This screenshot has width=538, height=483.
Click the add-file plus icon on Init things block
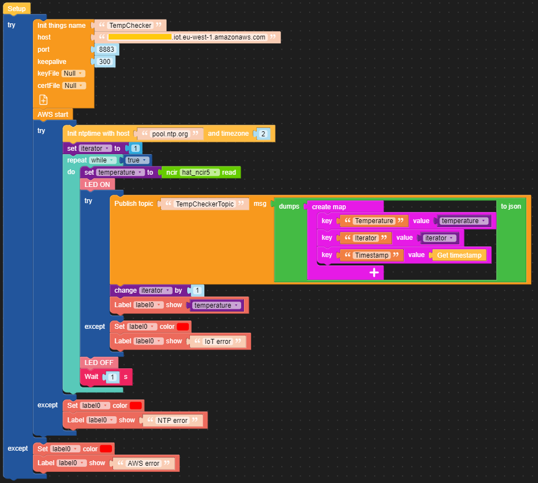coord(43,100)
